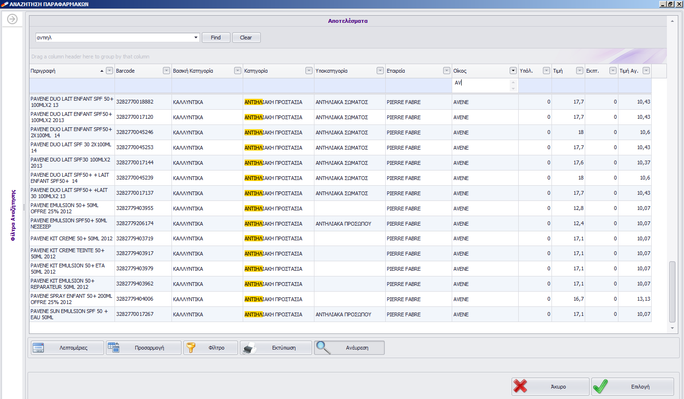Image resolution: width=684 pixels, height=399 pixels.
Task: Click the scroll up arrow of results grid
Action: coord(672,21)
